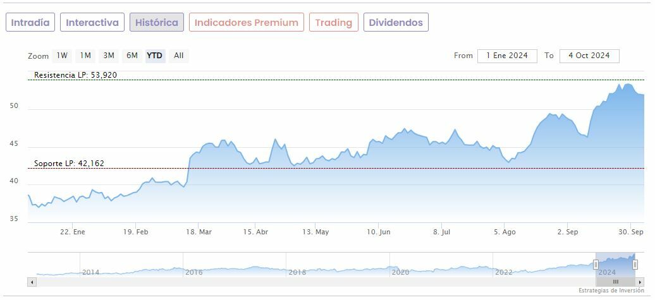Switch to the Interactiva tab

pos(92,23)
